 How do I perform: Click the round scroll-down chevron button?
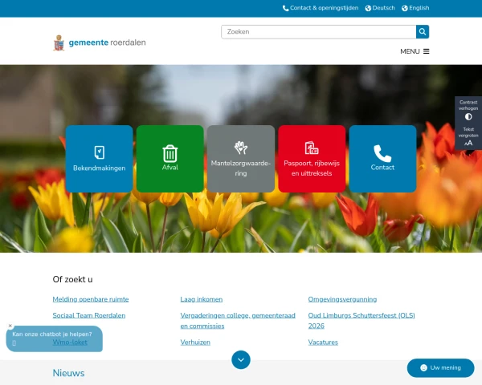click(x=241, y=359)
